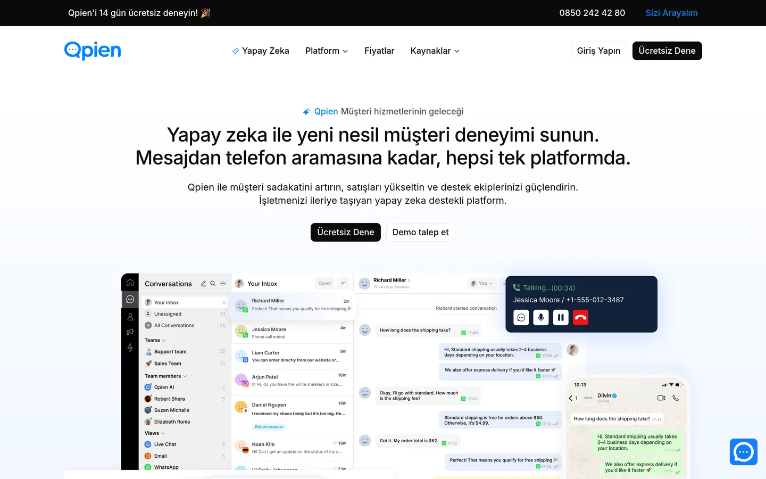The height and width of the screenshot is (479, 766).
Task: Expand the Platform menu
Action: point(327,51)
